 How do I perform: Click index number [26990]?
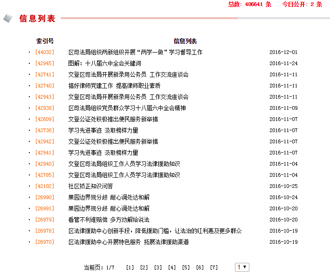tap(45, 197)
